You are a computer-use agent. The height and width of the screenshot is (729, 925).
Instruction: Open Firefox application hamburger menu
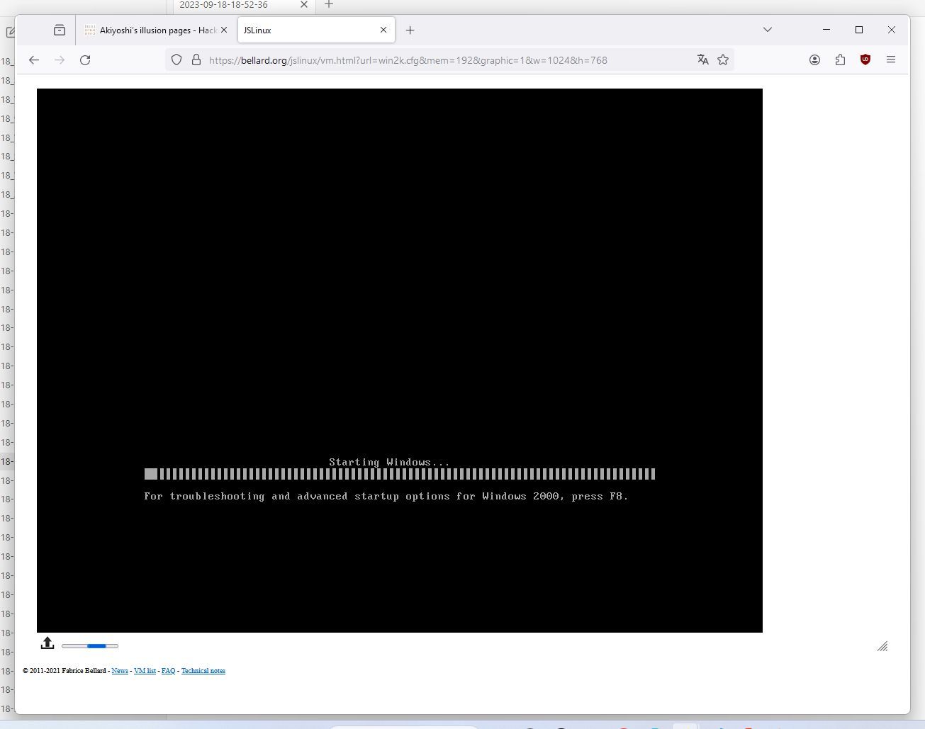pos(891,60)
